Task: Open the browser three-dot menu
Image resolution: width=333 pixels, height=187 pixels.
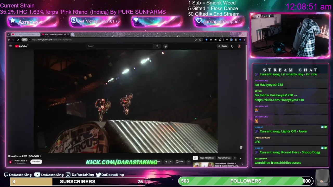Action: 244,40
